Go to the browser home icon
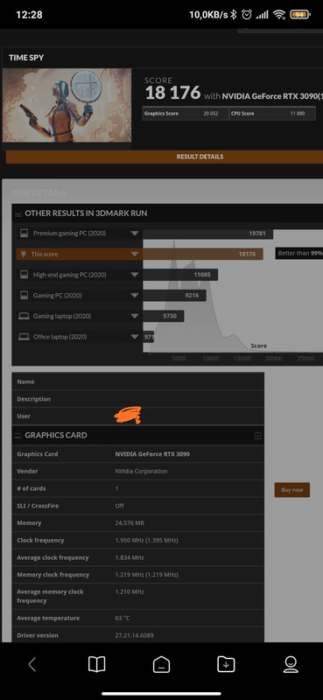Image resolution: width=323 pixels, height=700 pixels. point(161,664)
